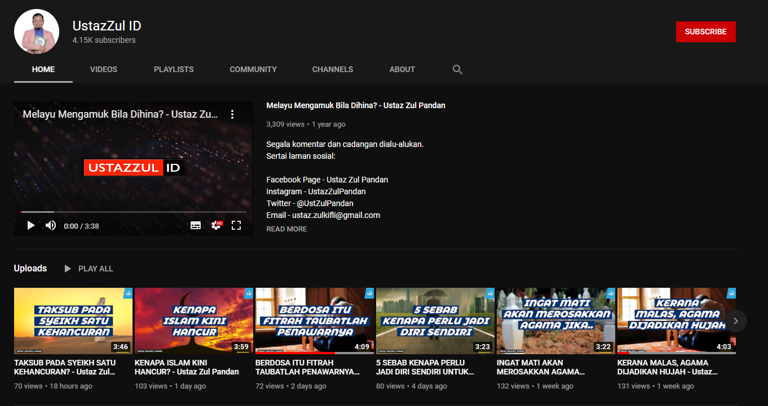This screenshot has width=768, height=406.
Task: Enter fullscreen mode on the player
Action: click(x=236, y=225)
